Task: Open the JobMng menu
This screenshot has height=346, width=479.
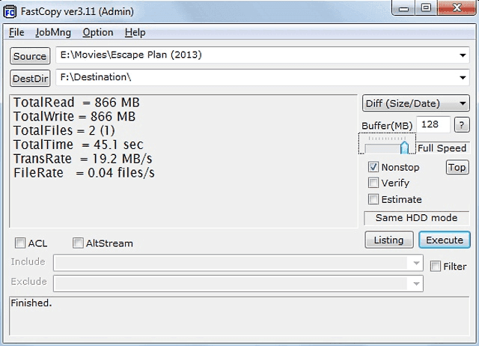Action: click(x=53, y=32)
